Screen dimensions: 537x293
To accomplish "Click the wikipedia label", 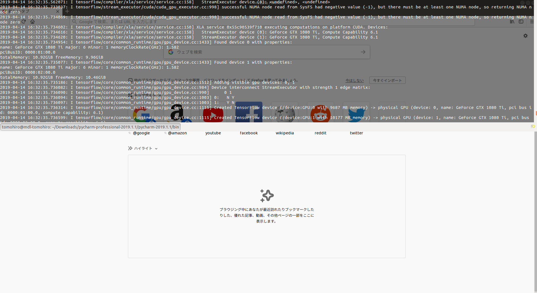I will click(x=285, y=133).
